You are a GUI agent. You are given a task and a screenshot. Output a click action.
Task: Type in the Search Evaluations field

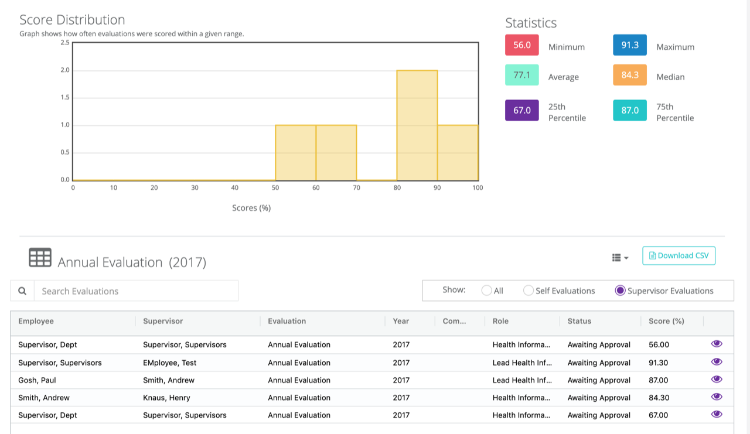point(136,291)
